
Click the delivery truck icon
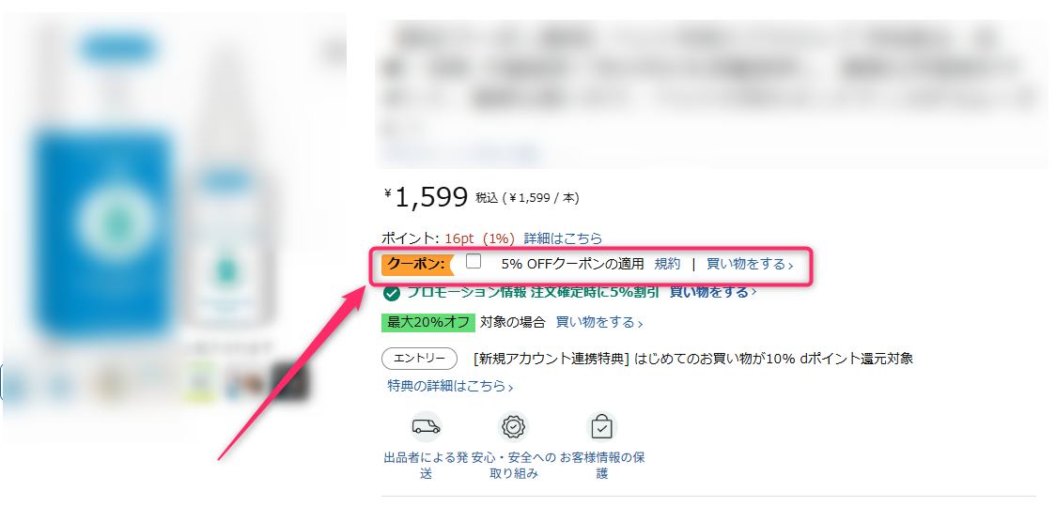pos(426,426)
